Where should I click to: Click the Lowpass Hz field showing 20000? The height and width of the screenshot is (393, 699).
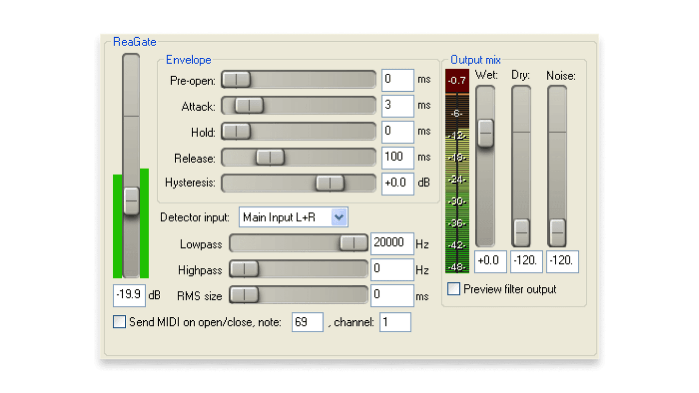392,243
